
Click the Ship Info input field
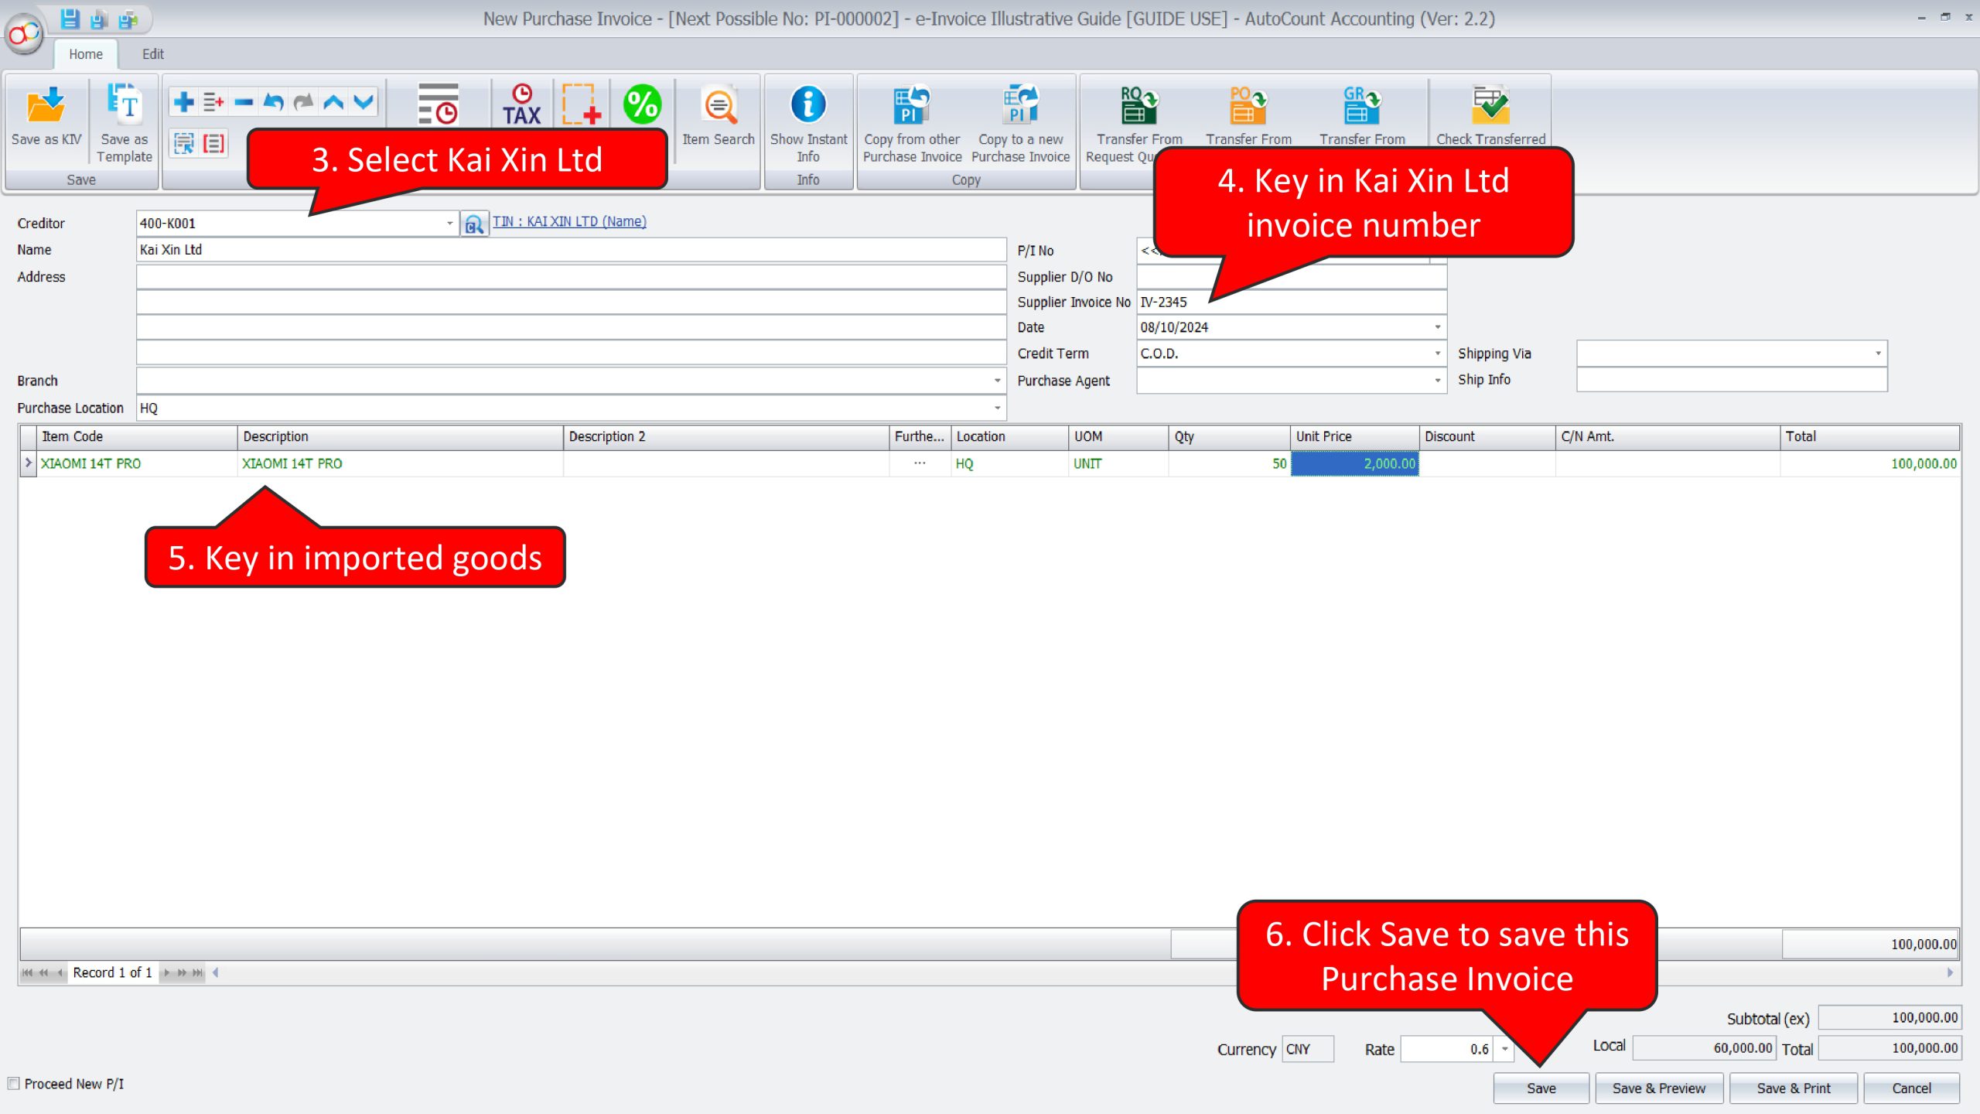(1732, 380)
